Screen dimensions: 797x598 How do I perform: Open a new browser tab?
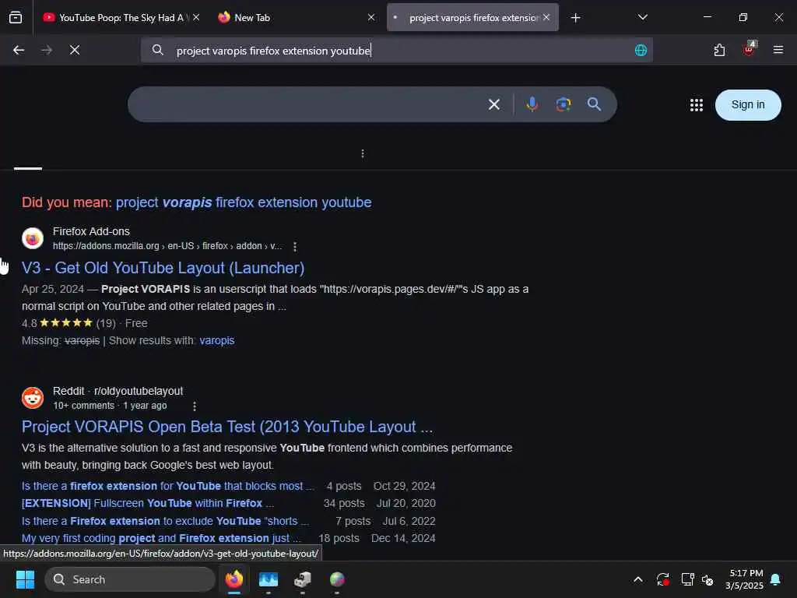pos(575,18)
